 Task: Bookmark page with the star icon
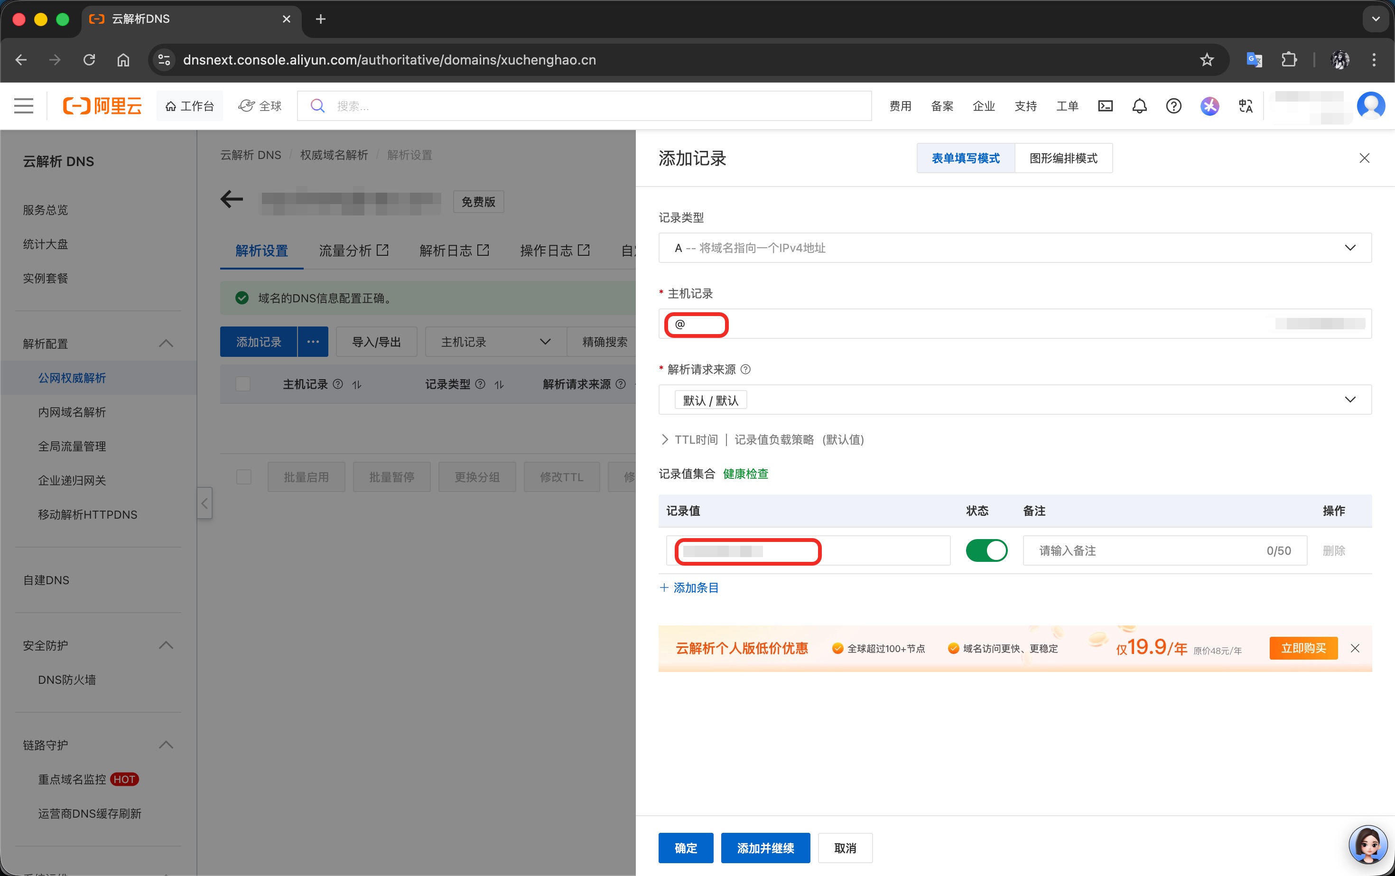(x=1207, y=60)
